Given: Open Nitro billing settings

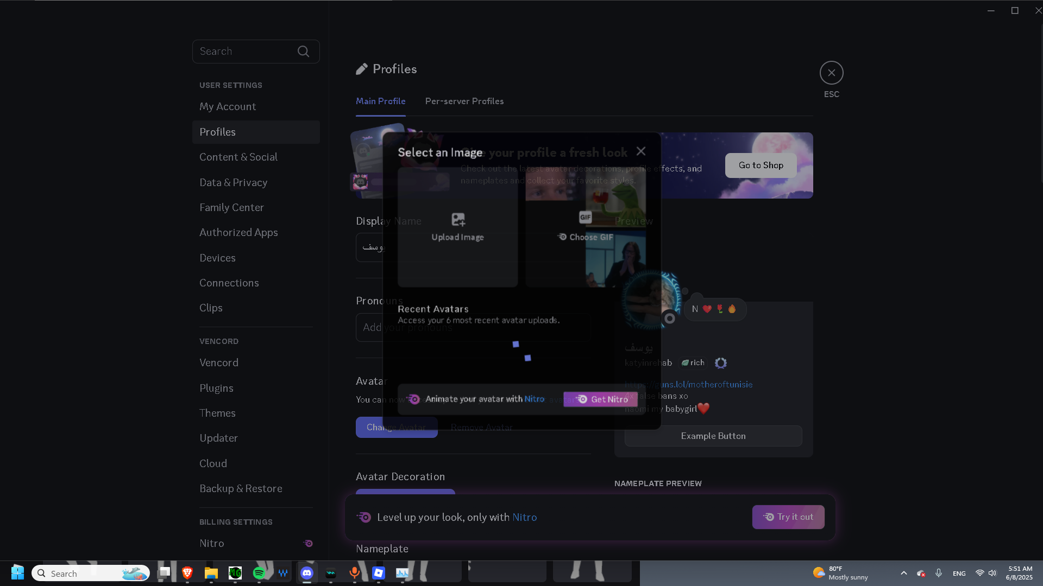Looking at the screenshot, I should click(256, 544).
